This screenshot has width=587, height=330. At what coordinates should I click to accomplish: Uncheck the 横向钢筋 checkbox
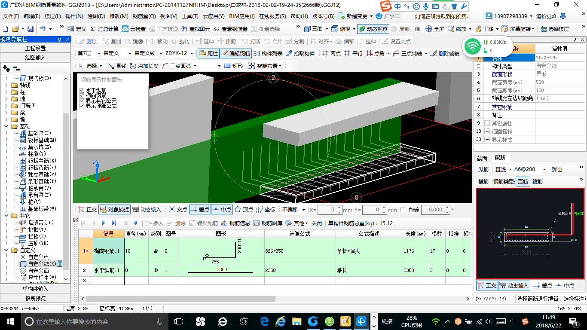point(82,95)
